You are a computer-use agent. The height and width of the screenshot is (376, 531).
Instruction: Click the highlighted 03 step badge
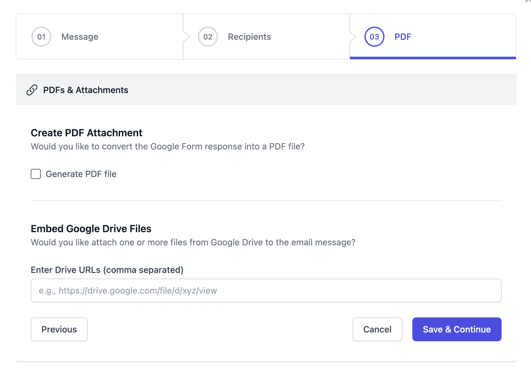pos(374,37)
